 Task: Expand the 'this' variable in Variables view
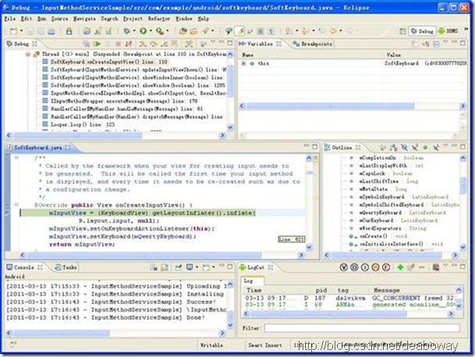(243, 64)
